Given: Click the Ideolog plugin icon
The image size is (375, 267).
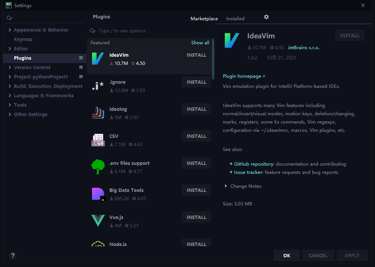Looking at the screenshot, I should coord(98,113).
